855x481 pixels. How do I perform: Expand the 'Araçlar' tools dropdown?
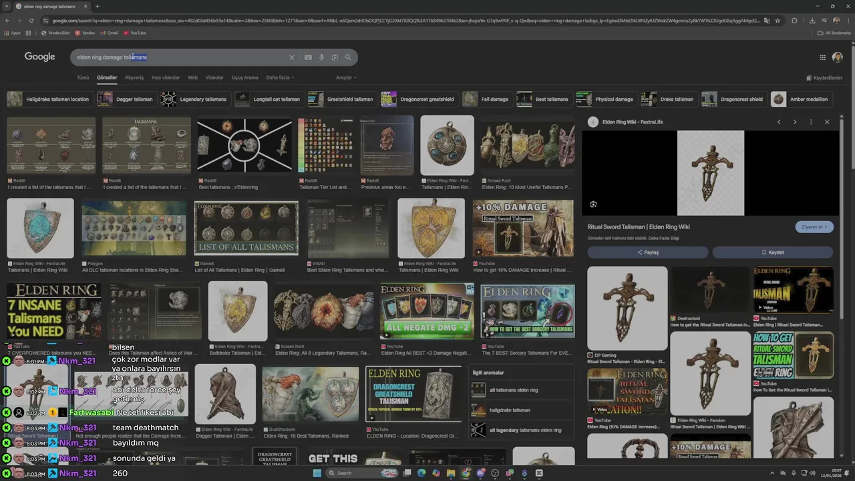click(x=345, y=77)
